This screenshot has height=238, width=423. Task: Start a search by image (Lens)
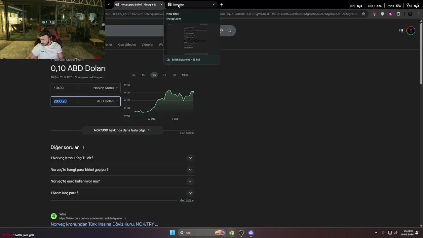221,30
